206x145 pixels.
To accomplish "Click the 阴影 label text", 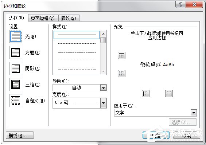I will click(x=33, y=68).
